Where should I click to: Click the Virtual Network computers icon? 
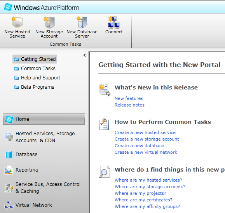9,205
